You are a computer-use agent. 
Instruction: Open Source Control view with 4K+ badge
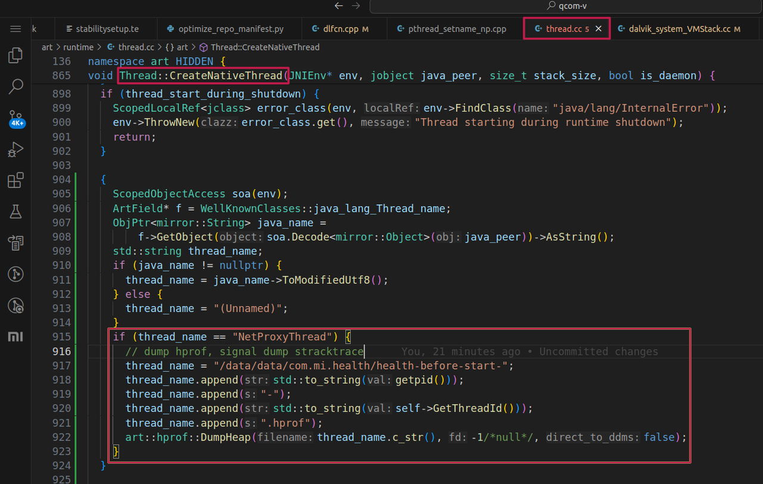(x=15, y=118)
